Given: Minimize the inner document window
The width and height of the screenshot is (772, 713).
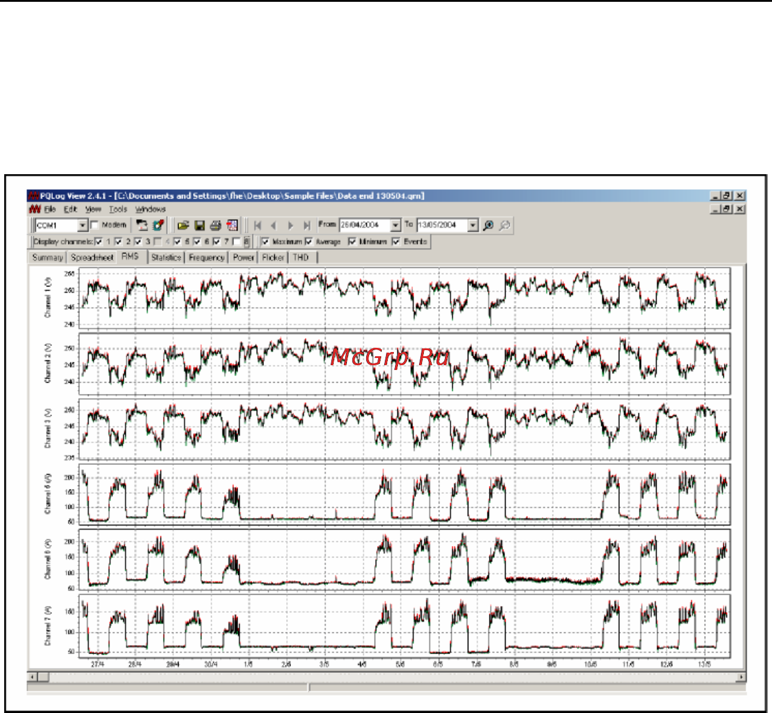Looking at the screenshot, I should click(715, 209).
